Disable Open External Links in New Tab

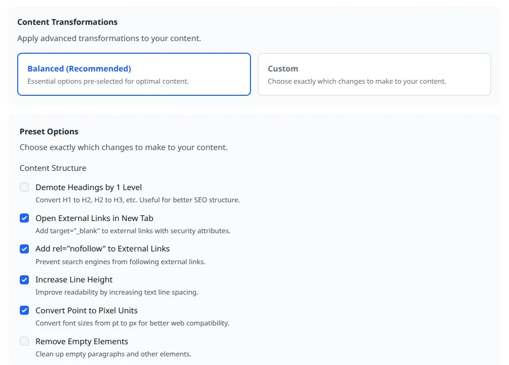pos(24,218)
